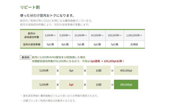Screen dimensions: 170x108
Task: Click the 400,000pt result box
Action: pyautogui.click(x=126, y=70)
